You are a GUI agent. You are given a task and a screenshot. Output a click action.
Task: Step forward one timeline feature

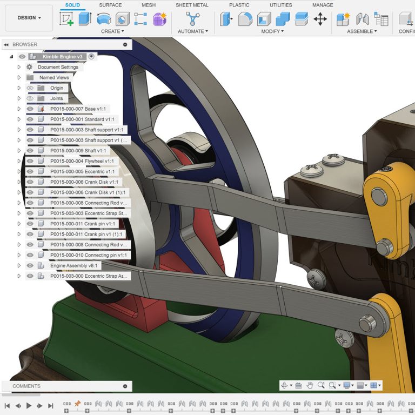click(x=39, y=405)
